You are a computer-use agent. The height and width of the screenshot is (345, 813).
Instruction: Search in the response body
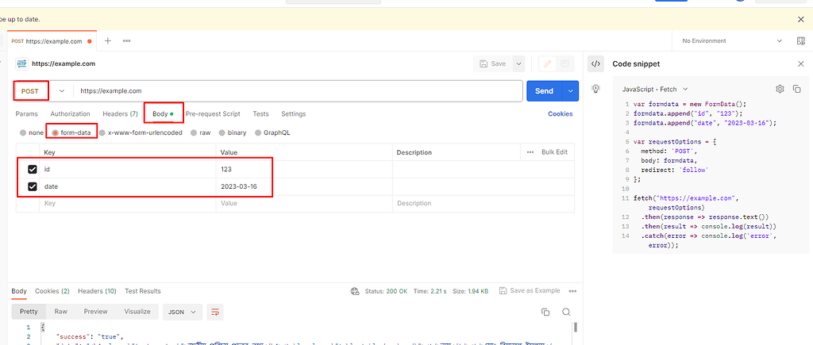point(566,312)
